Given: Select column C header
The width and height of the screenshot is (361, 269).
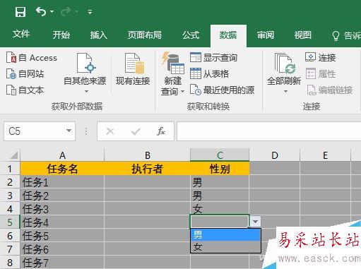Looking at the screenshot, I should click(220, 155).
